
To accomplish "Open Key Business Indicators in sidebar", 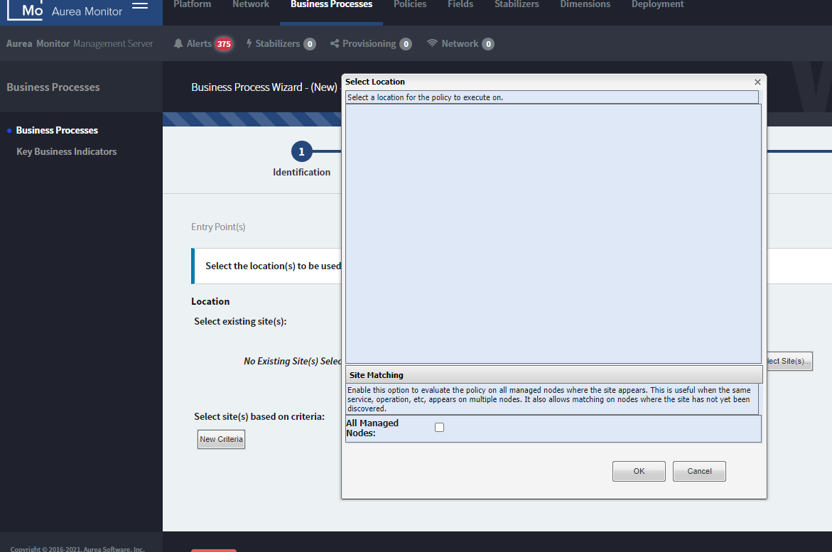I will [x=66, y=151].
